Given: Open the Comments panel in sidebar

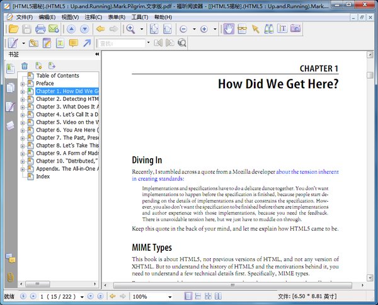Looking at the screenshot, I should point(10,258).
